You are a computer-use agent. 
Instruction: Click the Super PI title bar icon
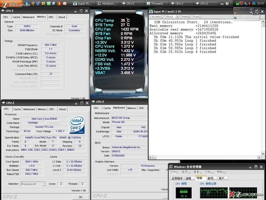tap(151, 11)
